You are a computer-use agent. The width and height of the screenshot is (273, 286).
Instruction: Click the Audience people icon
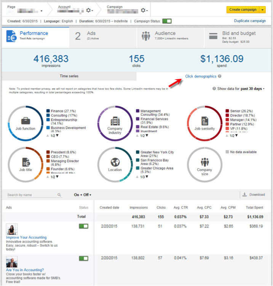click(146, 36)
